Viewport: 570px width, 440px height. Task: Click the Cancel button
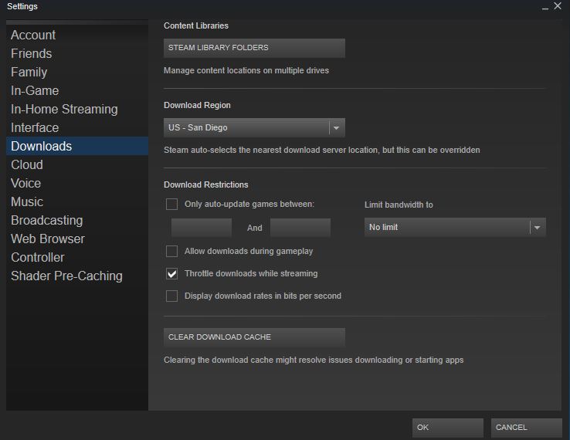pyautogui.click(x=527, y=428)
